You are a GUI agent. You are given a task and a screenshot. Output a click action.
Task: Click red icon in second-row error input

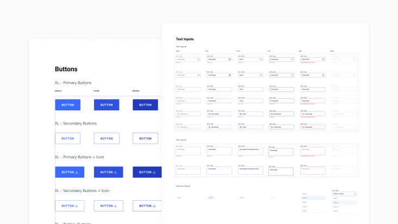coord(323,75)
